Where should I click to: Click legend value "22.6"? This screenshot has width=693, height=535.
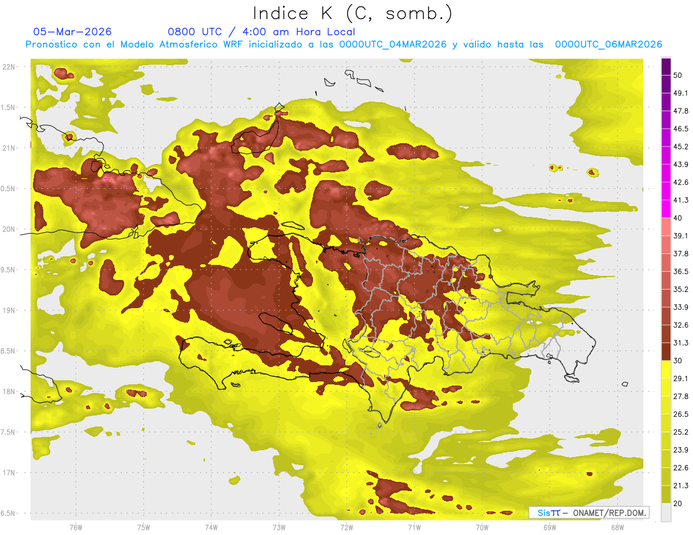point(680,467)
